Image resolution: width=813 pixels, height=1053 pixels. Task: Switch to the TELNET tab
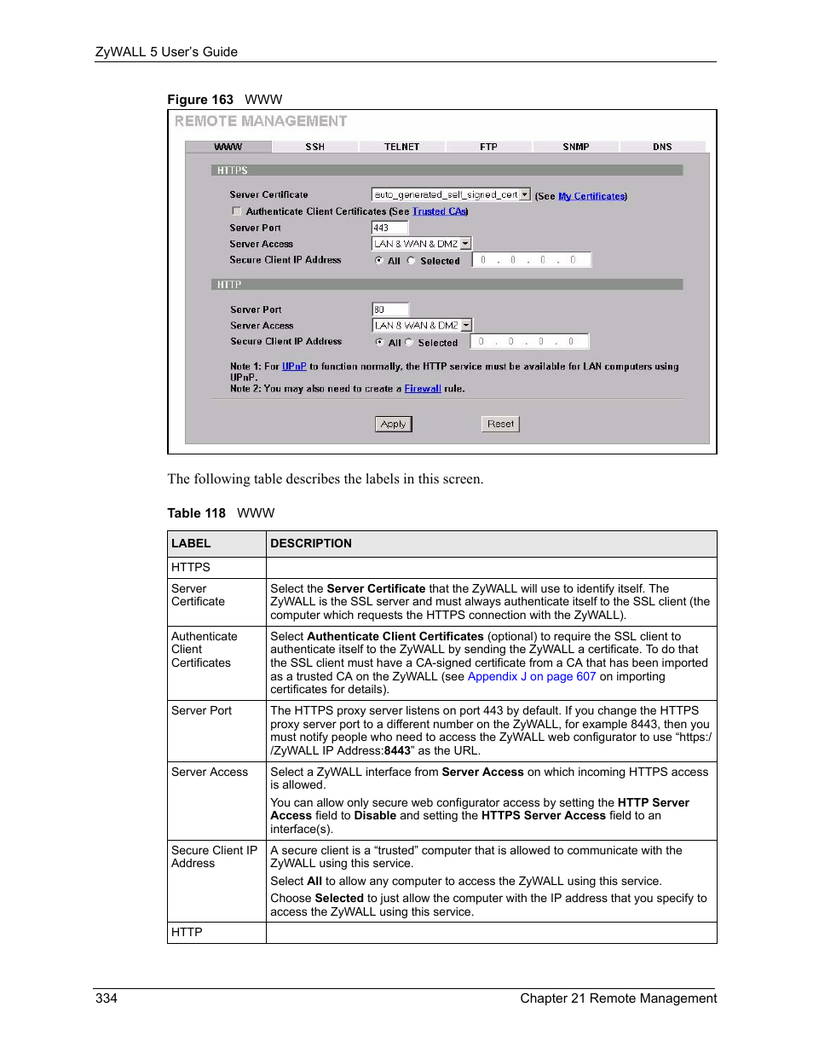pos(401,146)
